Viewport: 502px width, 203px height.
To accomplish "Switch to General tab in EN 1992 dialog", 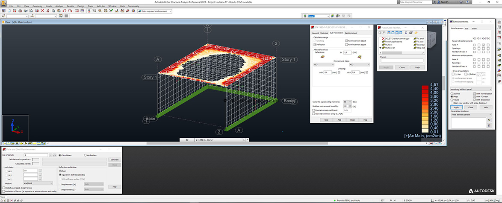I will pos(315,33).
